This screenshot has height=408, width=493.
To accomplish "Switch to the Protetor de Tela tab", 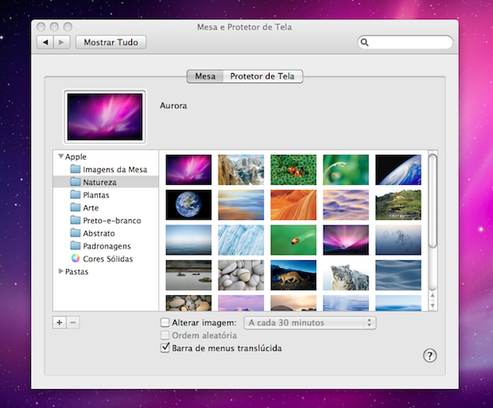I will [263, 76].
